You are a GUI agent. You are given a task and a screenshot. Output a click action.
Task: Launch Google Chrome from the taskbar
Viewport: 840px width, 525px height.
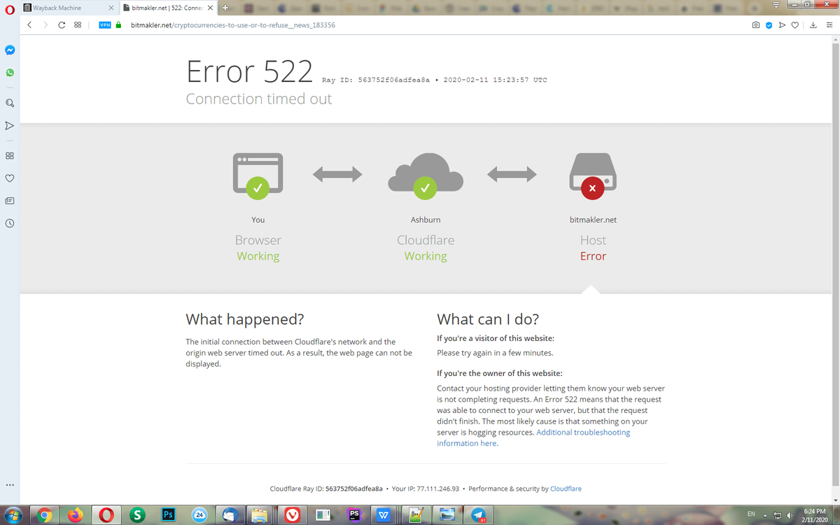click(44, 514)
